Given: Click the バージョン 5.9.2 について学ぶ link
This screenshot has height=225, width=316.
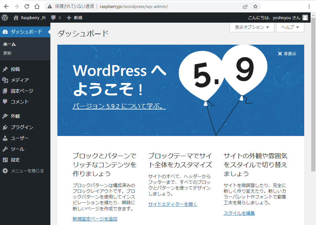Looking at the screenshot, I should coord(119,106).
